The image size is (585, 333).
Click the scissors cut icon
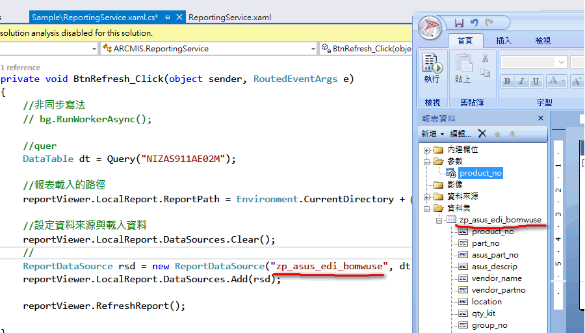click(x=485, y=59)
